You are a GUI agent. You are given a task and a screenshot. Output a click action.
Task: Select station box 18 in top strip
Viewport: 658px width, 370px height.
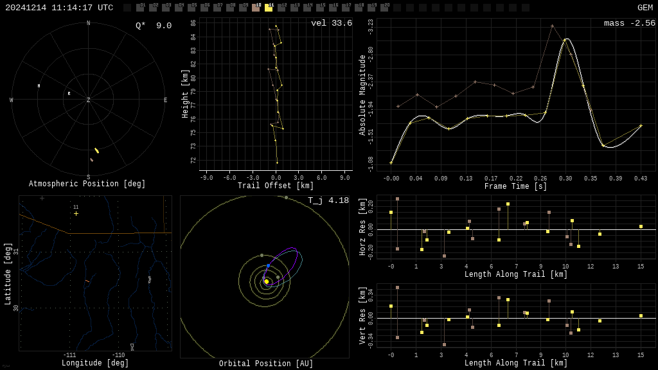(359, 7)
